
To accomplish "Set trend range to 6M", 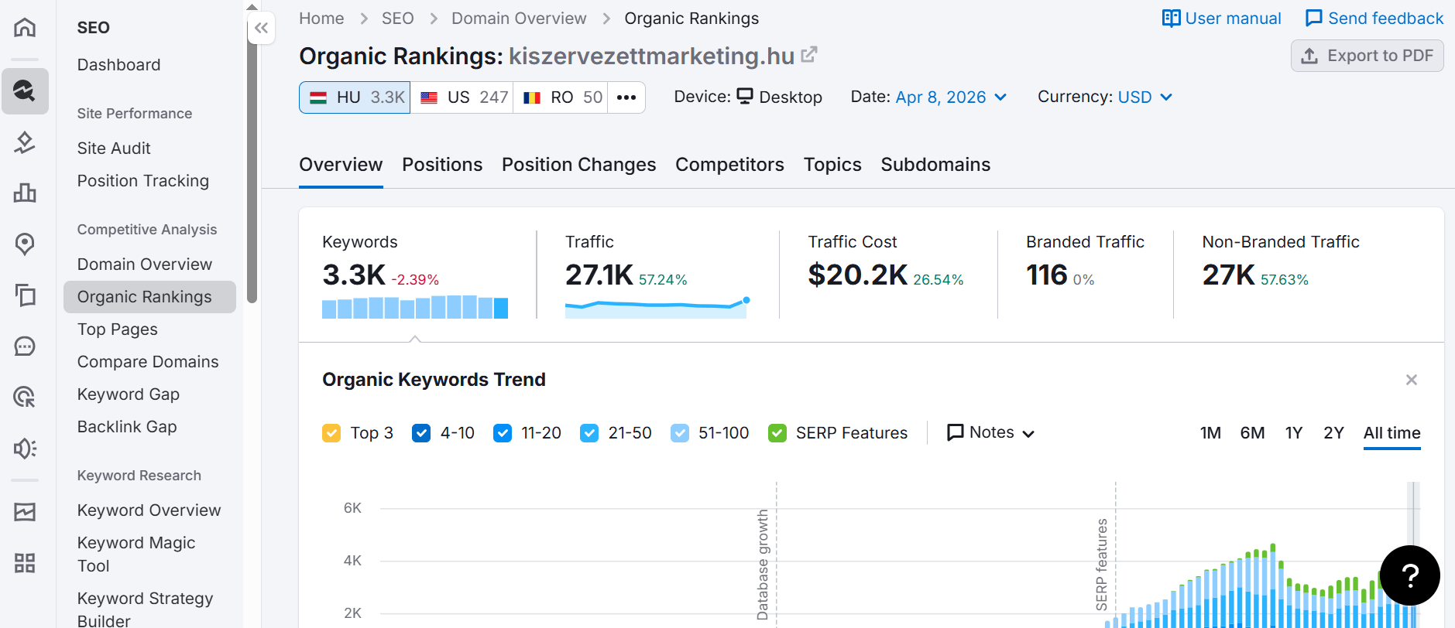I will pyautogui.click(x=1252, y=433).
